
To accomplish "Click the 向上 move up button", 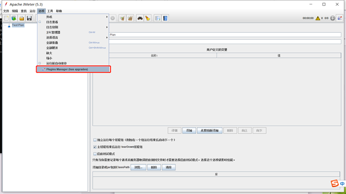I will (244, 131).
